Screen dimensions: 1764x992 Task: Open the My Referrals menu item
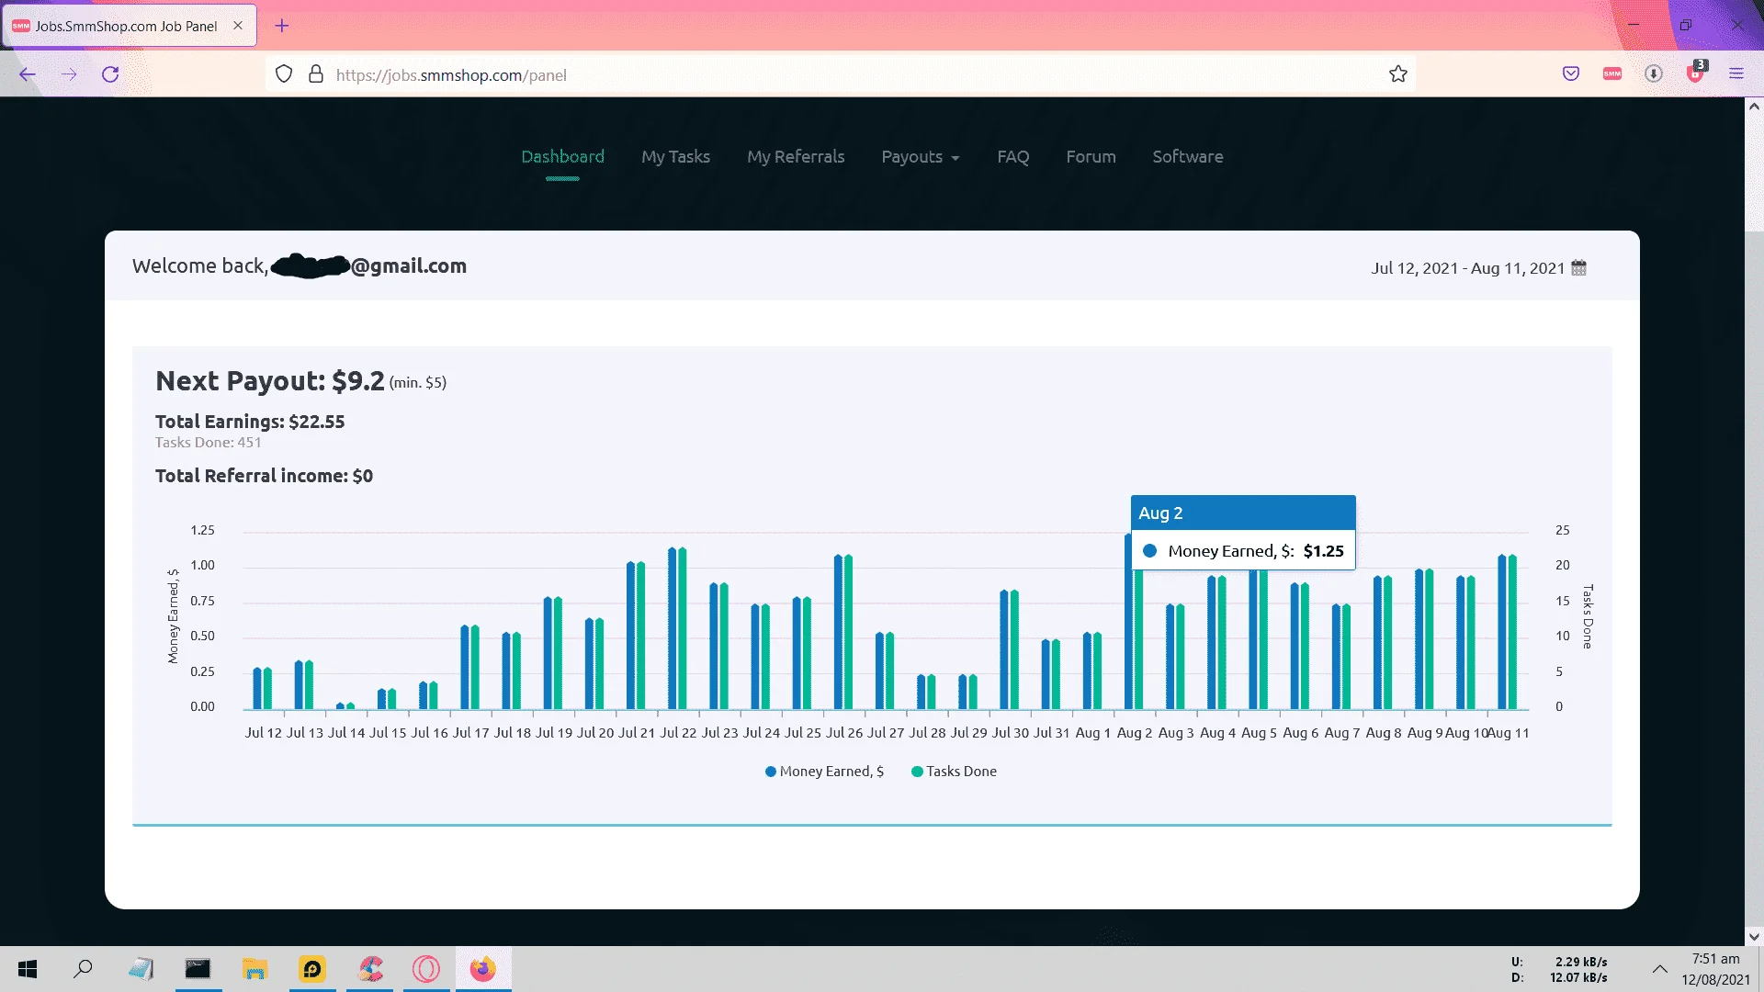(x=796, y=157)
